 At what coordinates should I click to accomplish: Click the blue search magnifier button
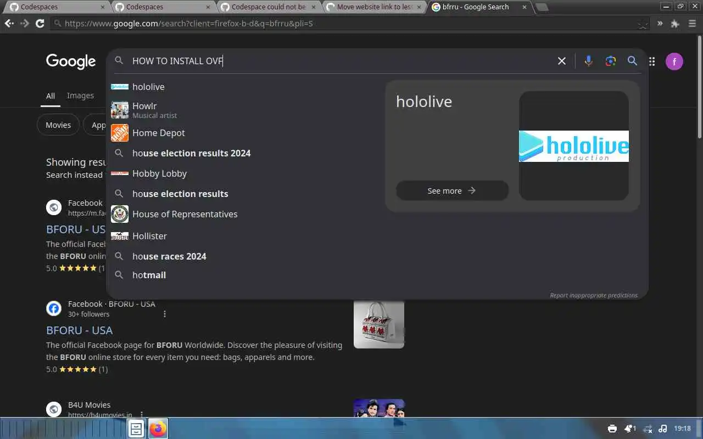click(x=632, y=61)
